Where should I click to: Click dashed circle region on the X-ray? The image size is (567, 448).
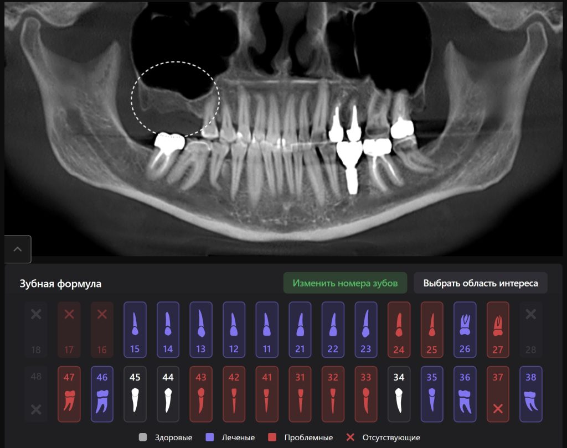pyautogui.click(x=175, y=99)
